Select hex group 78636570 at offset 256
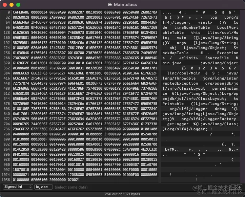This screenshot has width=245, height=197. (x=130, y=53)
